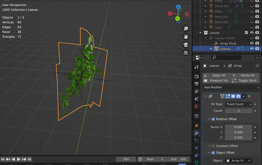This screenshot has height=165, width=262.
Task: Click Apply All modifiers button
Action: coord(217,75)
